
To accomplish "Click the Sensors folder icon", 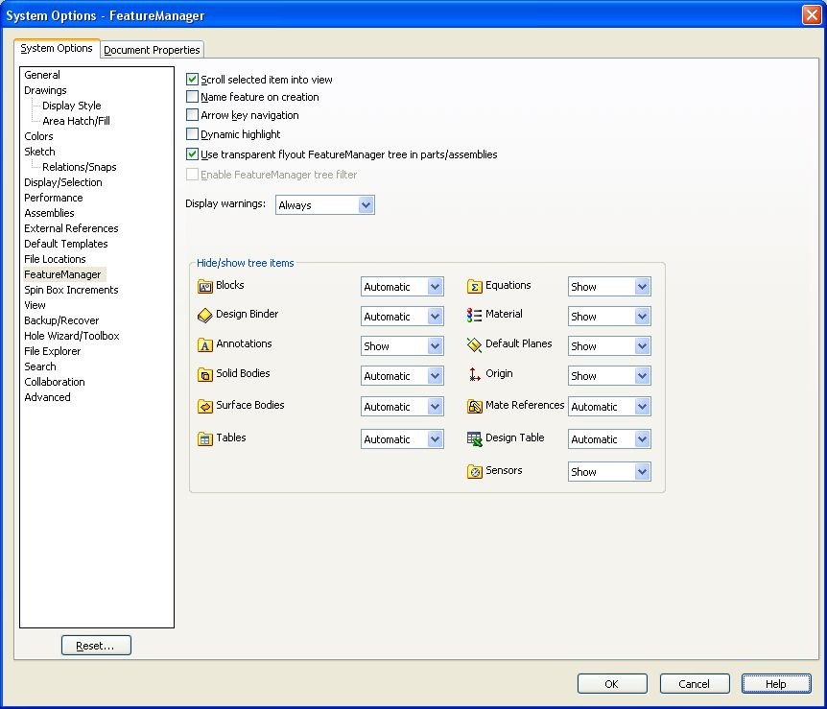I will click(x=475, y=471).
